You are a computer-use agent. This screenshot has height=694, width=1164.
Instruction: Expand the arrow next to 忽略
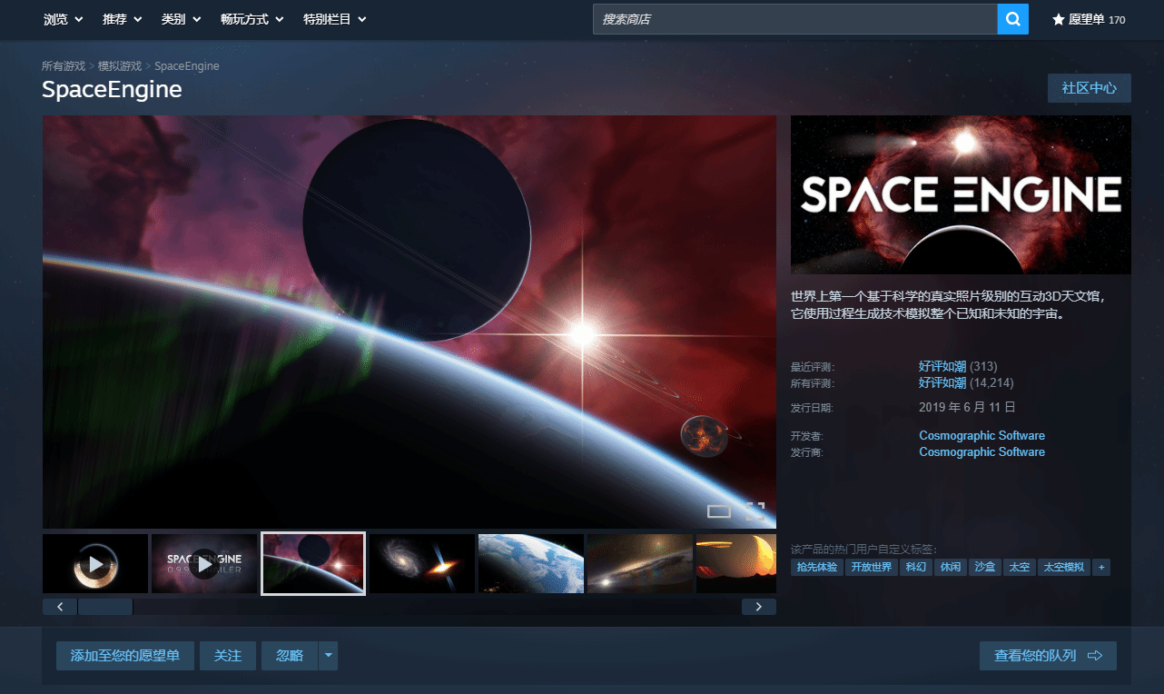pos(329,656)
